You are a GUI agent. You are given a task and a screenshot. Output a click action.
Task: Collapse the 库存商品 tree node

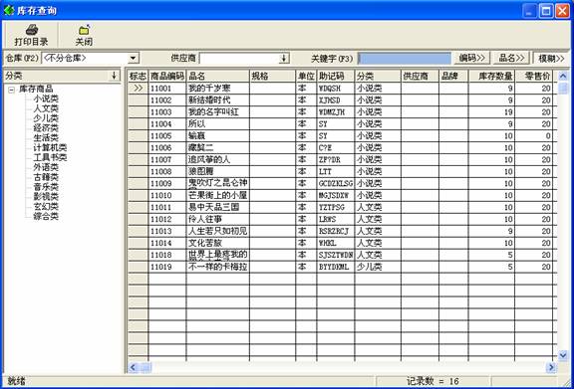11,90
